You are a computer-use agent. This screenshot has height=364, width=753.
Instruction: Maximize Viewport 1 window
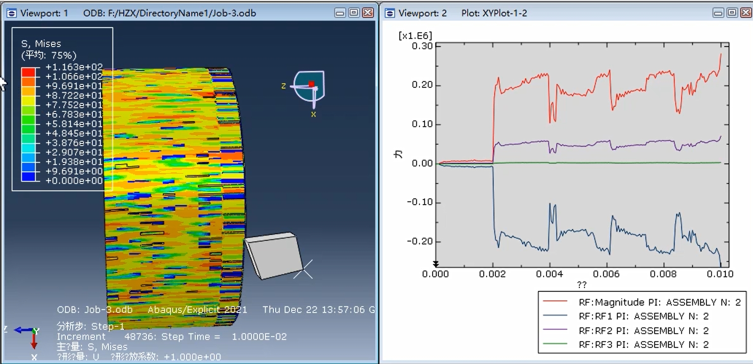click(x=354, y=13)
